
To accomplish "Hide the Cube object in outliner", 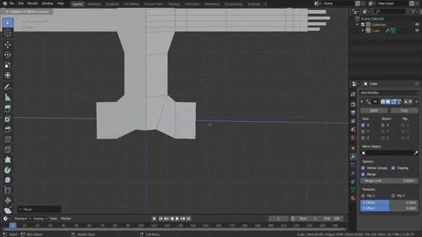I will pos(417,30).
